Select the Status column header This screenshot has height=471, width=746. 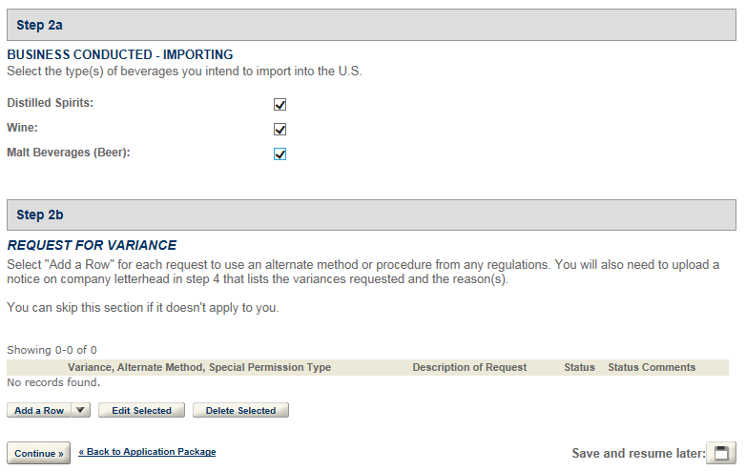tap(579, 367)
